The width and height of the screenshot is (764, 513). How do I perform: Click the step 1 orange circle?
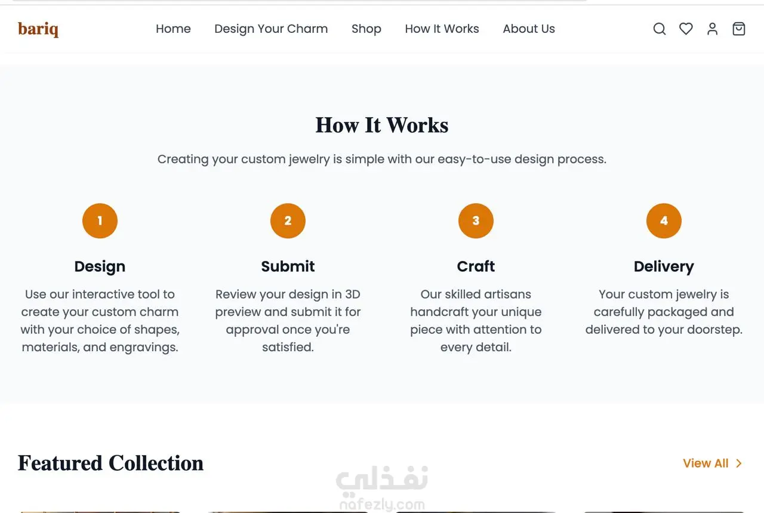coord(100,221)
